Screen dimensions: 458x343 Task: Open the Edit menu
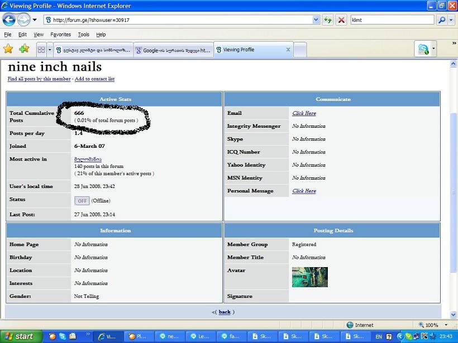point(22,35)
